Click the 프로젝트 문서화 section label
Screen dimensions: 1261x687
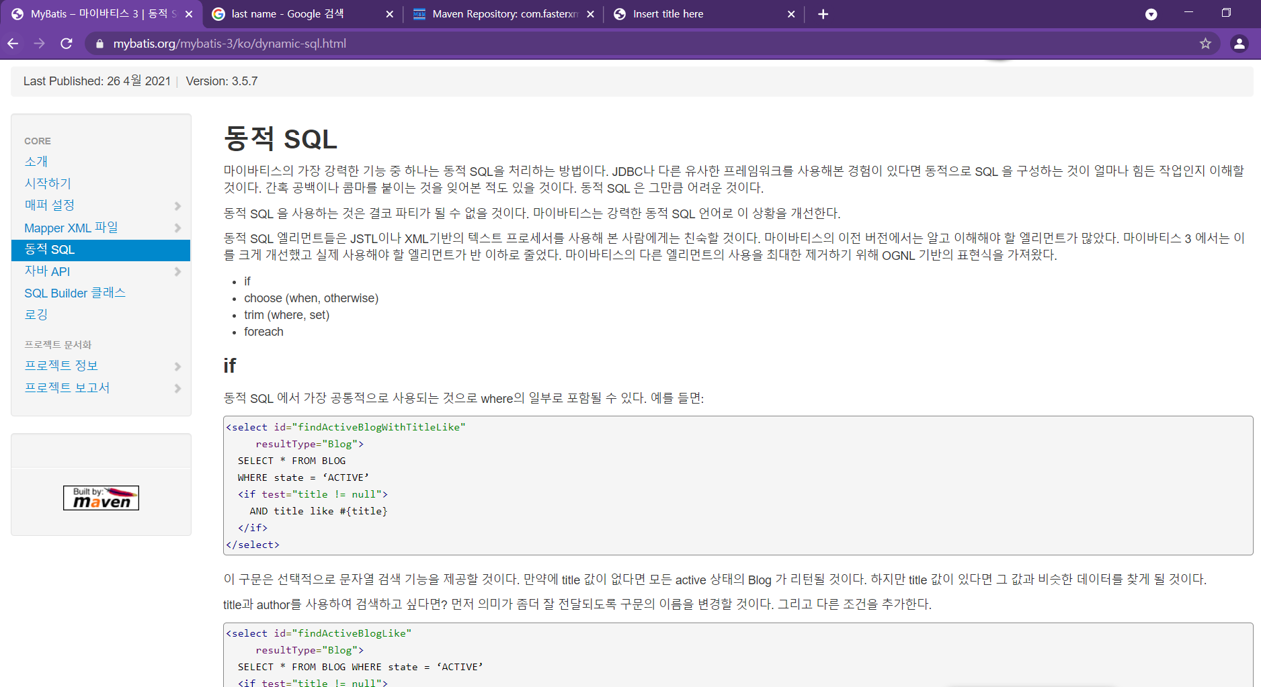[x=58, y=345]
